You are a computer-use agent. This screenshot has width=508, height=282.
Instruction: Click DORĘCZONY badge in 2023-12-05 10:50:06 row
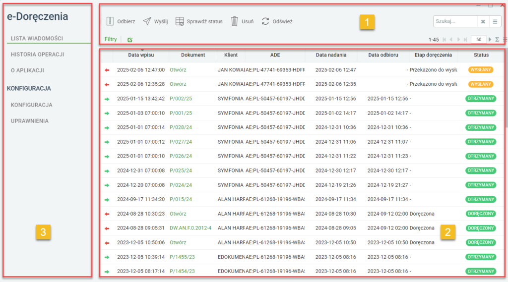(481, 242)
